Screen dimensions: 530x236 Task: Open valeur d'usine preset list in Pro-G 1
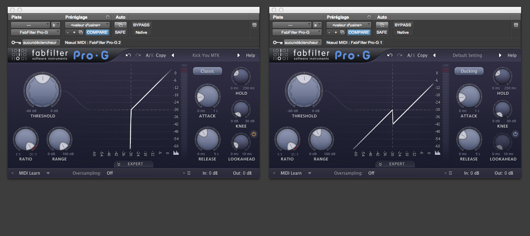tap(349, 25)
